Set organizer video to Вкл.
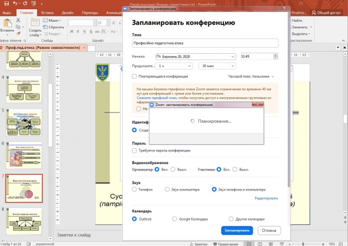The width and height of the screenshot is (348, 246). (157, 169)
